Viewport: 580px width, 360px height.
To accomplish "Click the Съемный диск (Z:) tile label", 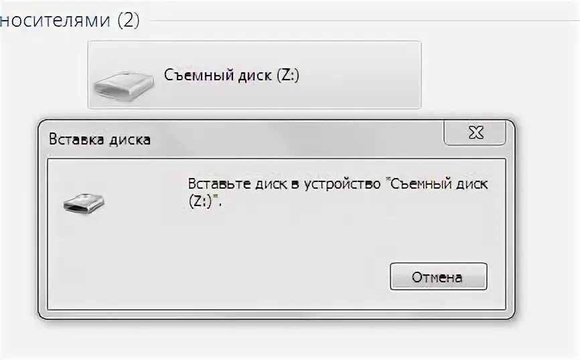I will tap(232, 75).
